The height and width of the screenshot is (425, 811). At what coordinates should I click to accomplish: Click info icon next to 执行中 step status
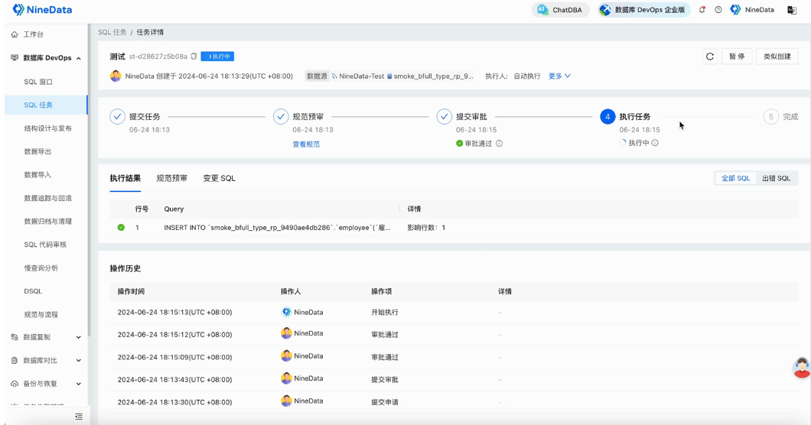tap(655, 143)
